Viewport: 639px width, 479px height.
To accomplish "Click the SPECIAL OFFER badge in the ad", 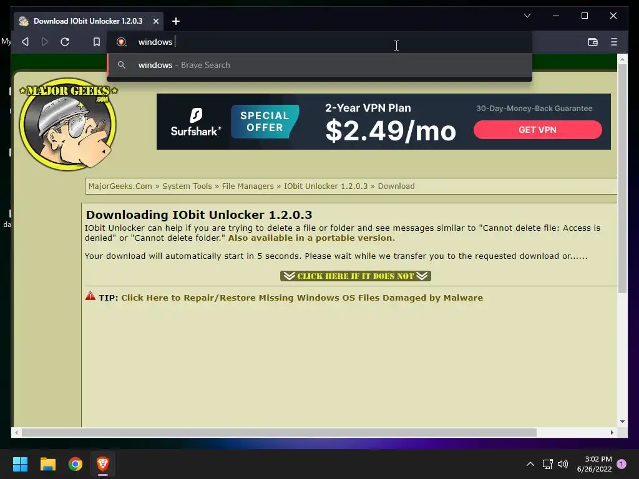I will (265, 122).
